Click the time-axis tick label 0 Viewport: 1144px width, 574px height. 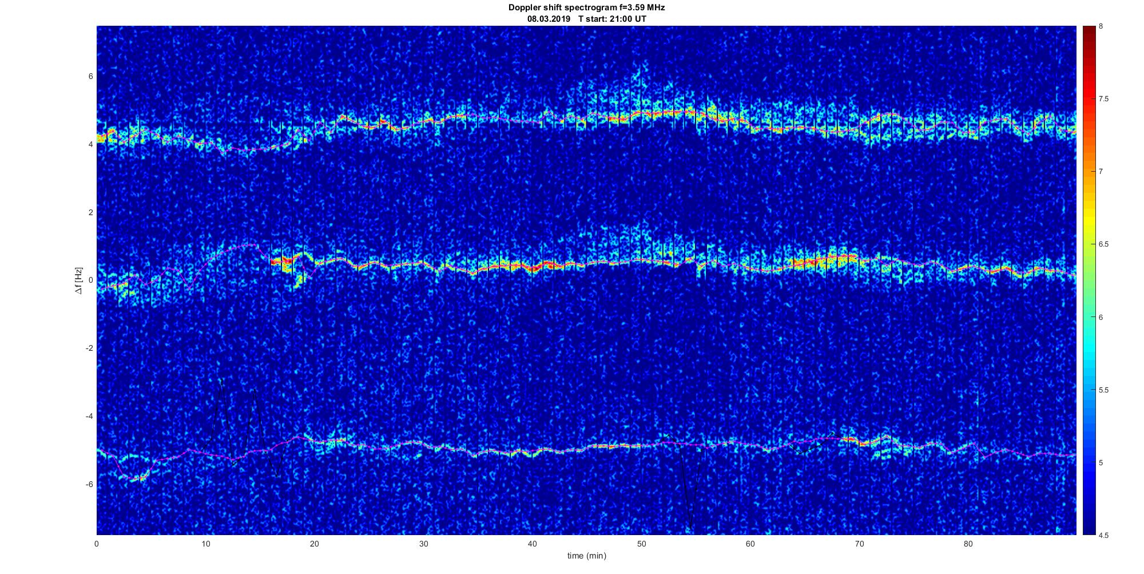tap(97, 544)
